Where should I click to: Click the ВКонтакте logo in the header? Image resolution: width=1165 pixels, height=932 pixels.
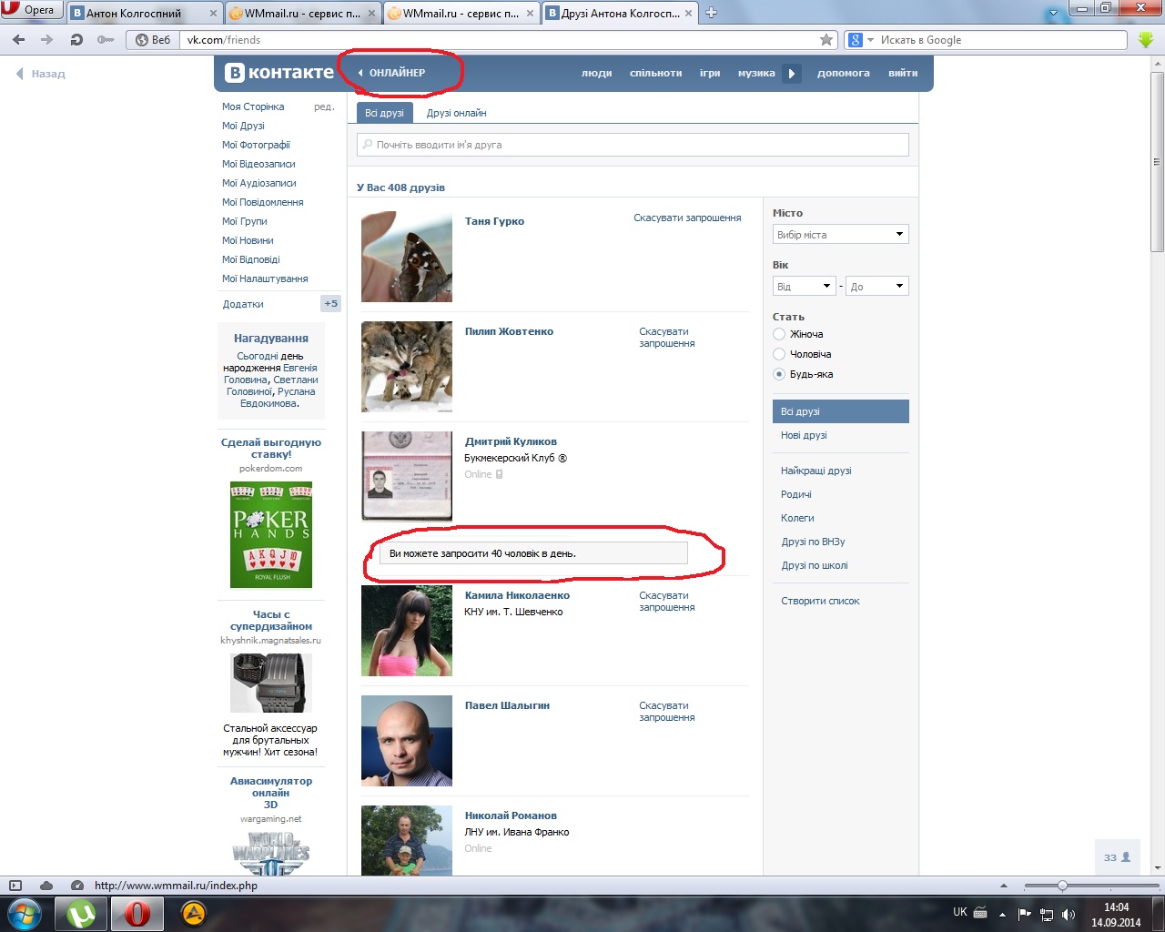[x=279, y=73]
